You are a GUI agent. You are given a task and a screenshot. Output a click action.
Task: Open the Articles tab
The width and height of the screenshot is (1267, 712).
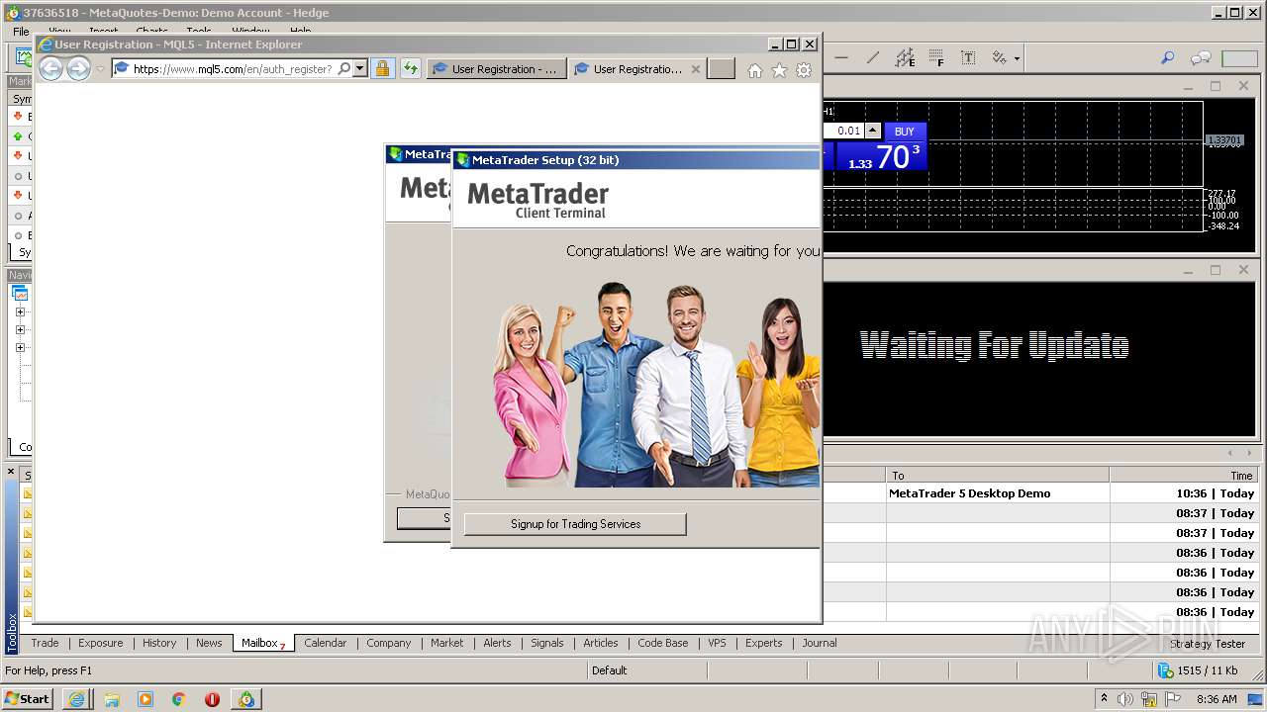coord(601,643)
